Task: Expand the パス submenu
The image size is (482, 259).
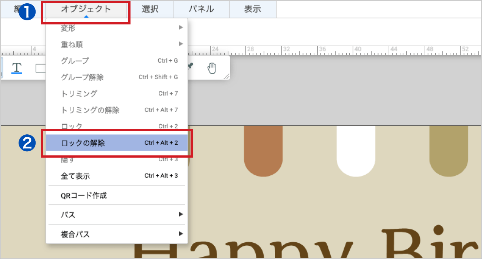Action: (116, 215)
